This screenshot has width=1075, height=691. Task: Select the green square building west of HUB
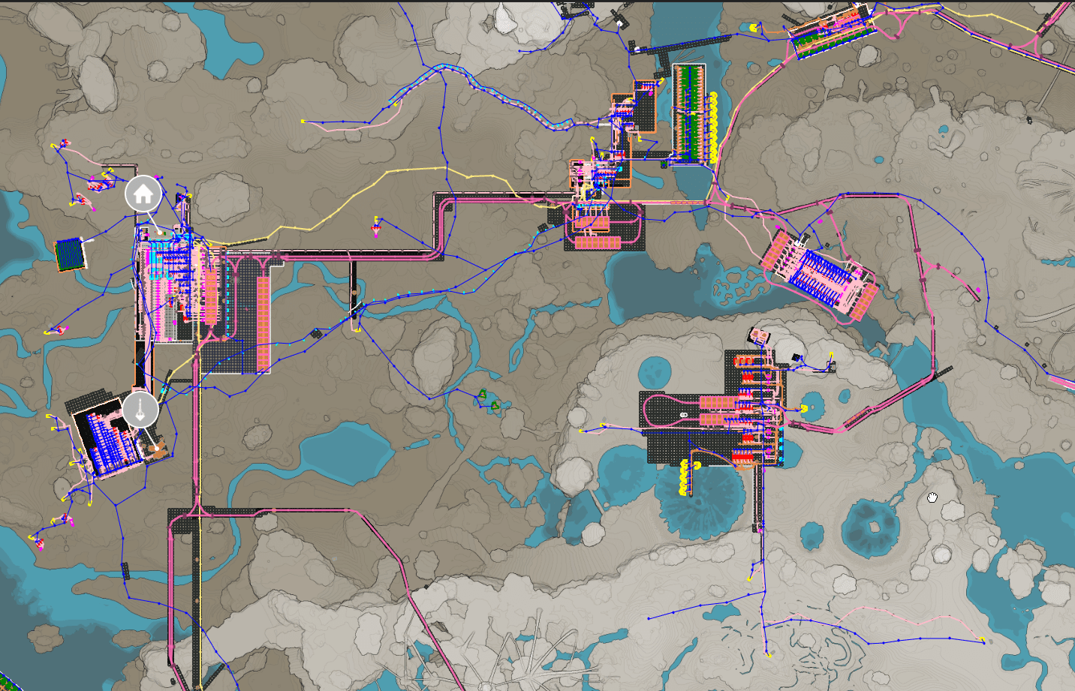pos(71,254)
